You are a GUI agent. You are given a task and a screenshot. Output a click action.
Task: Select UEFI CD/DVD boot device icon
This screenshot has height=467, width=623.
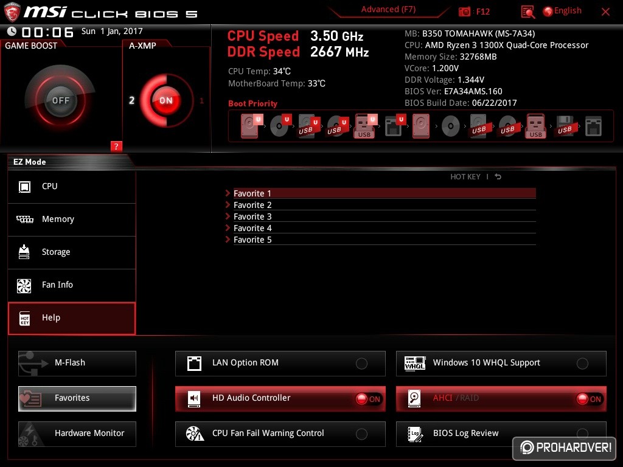tap(280, 126)
